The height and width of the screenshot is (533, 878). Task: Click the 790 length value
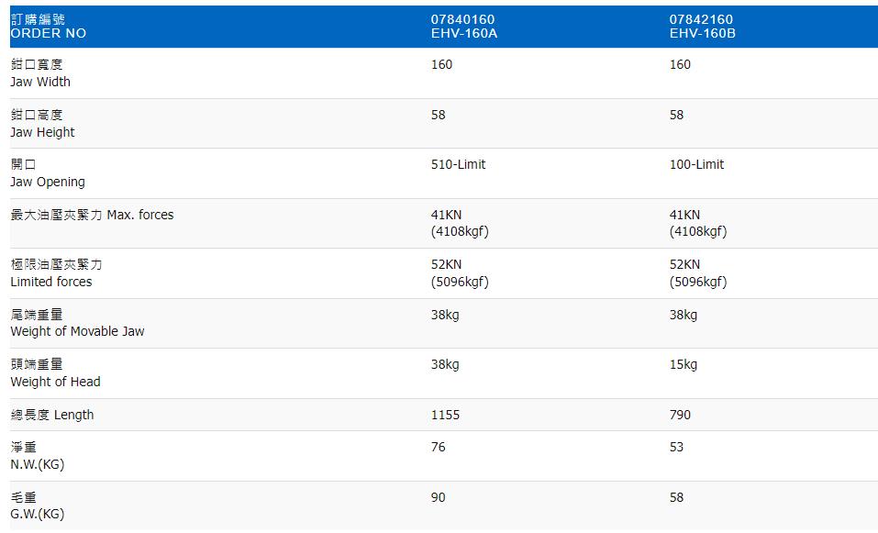pos(680,415)
